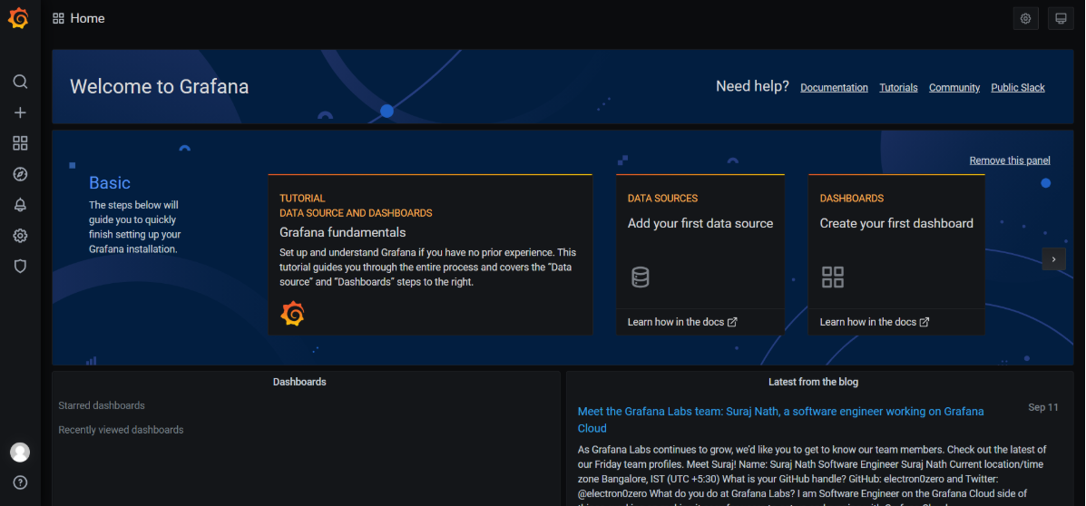Viewport: 1086px width, 506px height.
Task: Click the TUTORIAL card label
Action: coord(302,198)
